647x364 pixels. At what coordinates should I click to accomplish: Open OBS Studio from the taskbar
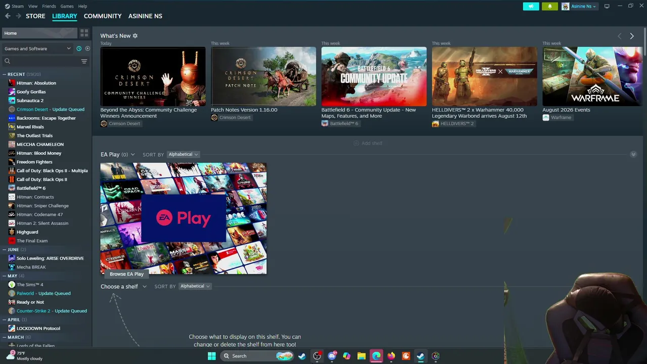317,356
